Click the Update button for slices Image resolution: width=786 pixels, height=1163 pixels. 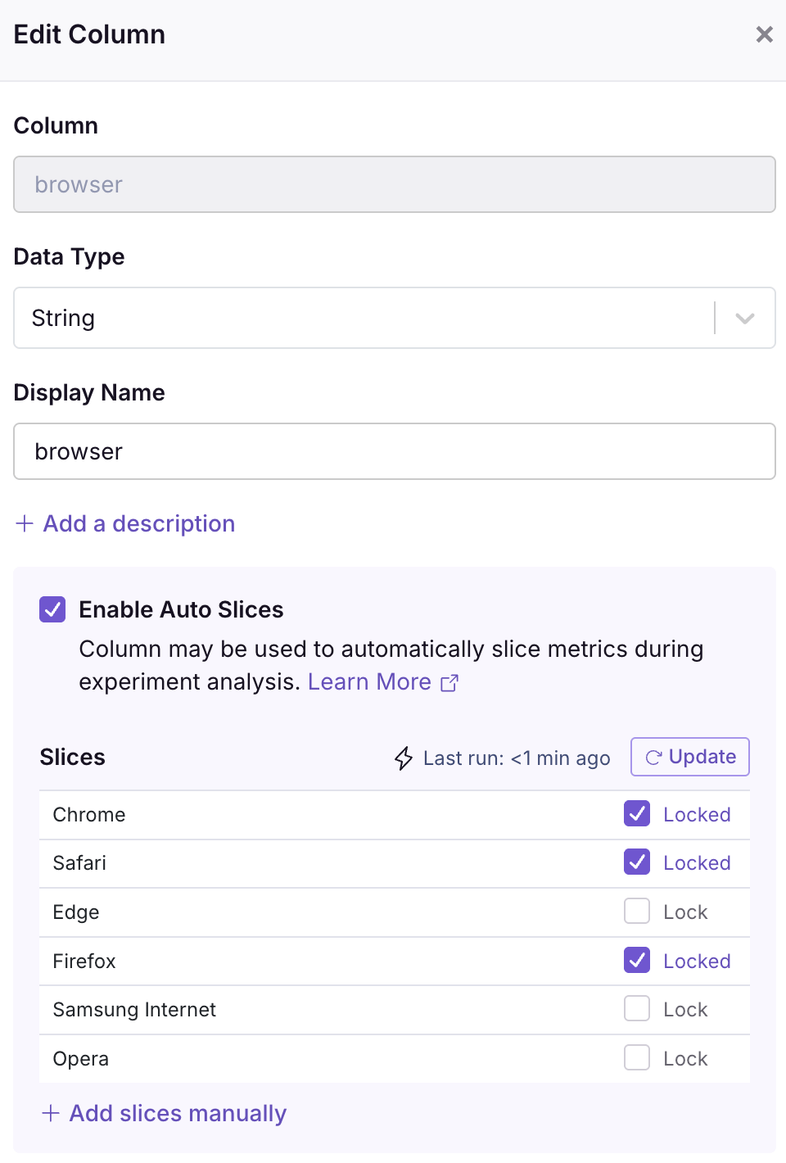689,757
